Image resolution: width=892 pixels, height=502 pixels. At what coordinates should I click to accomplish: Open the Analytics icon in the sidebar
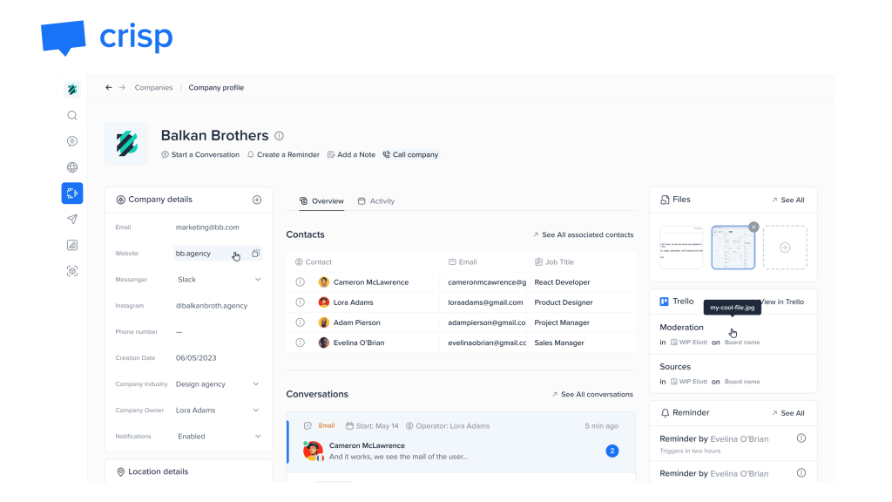click(x=72, y=245)
